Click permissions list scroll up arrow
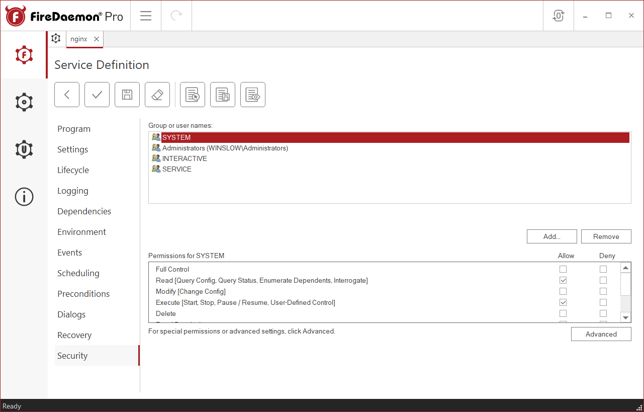This screenshot has height=412, width=644. point(625,268)
